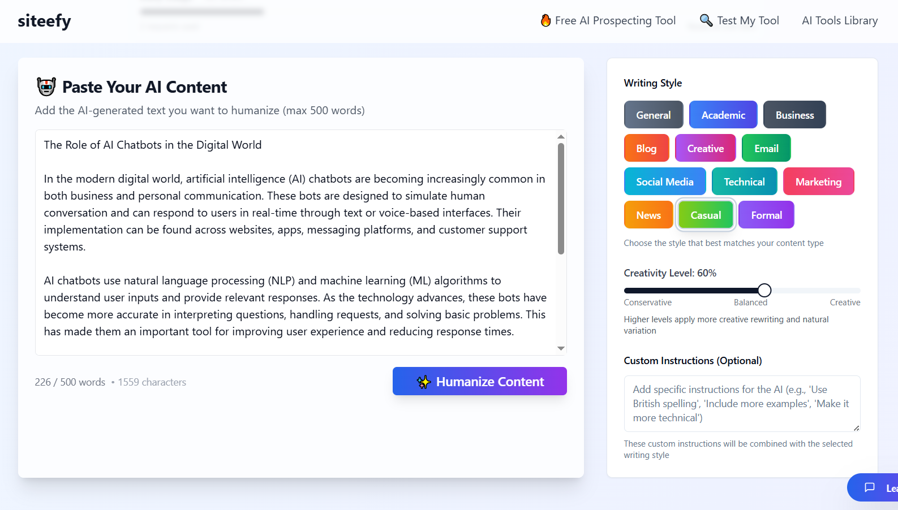
Task: Select the Academic writing style
Action: 723,115
